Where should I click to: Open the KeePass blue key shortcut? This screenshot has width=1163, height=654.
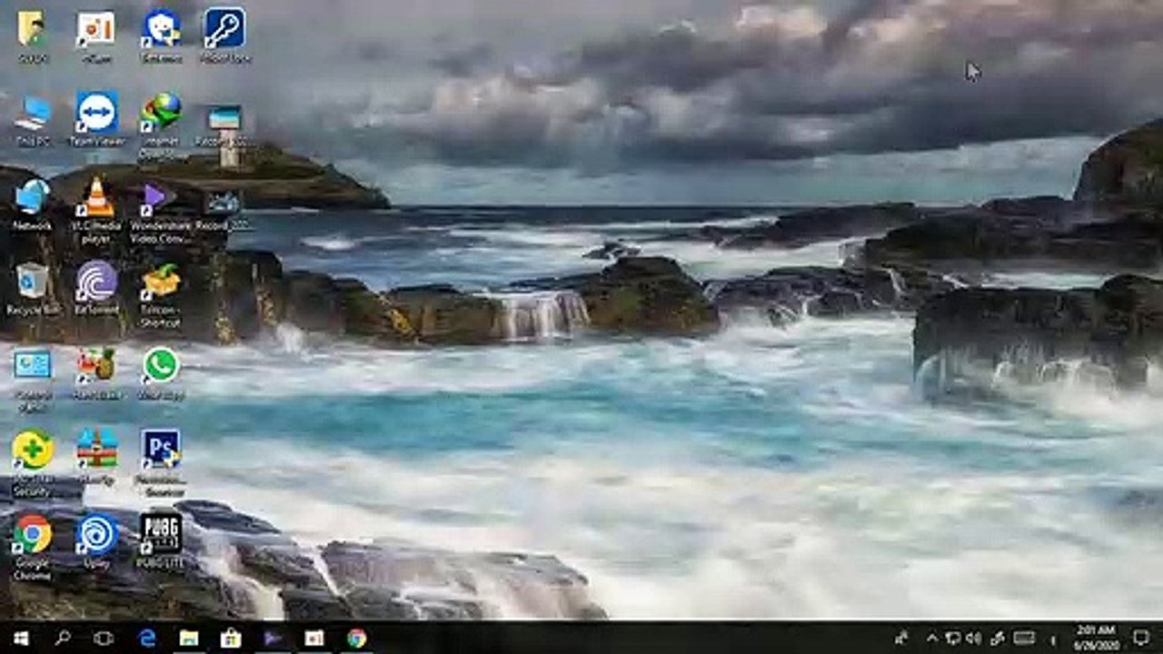[224, 28]
